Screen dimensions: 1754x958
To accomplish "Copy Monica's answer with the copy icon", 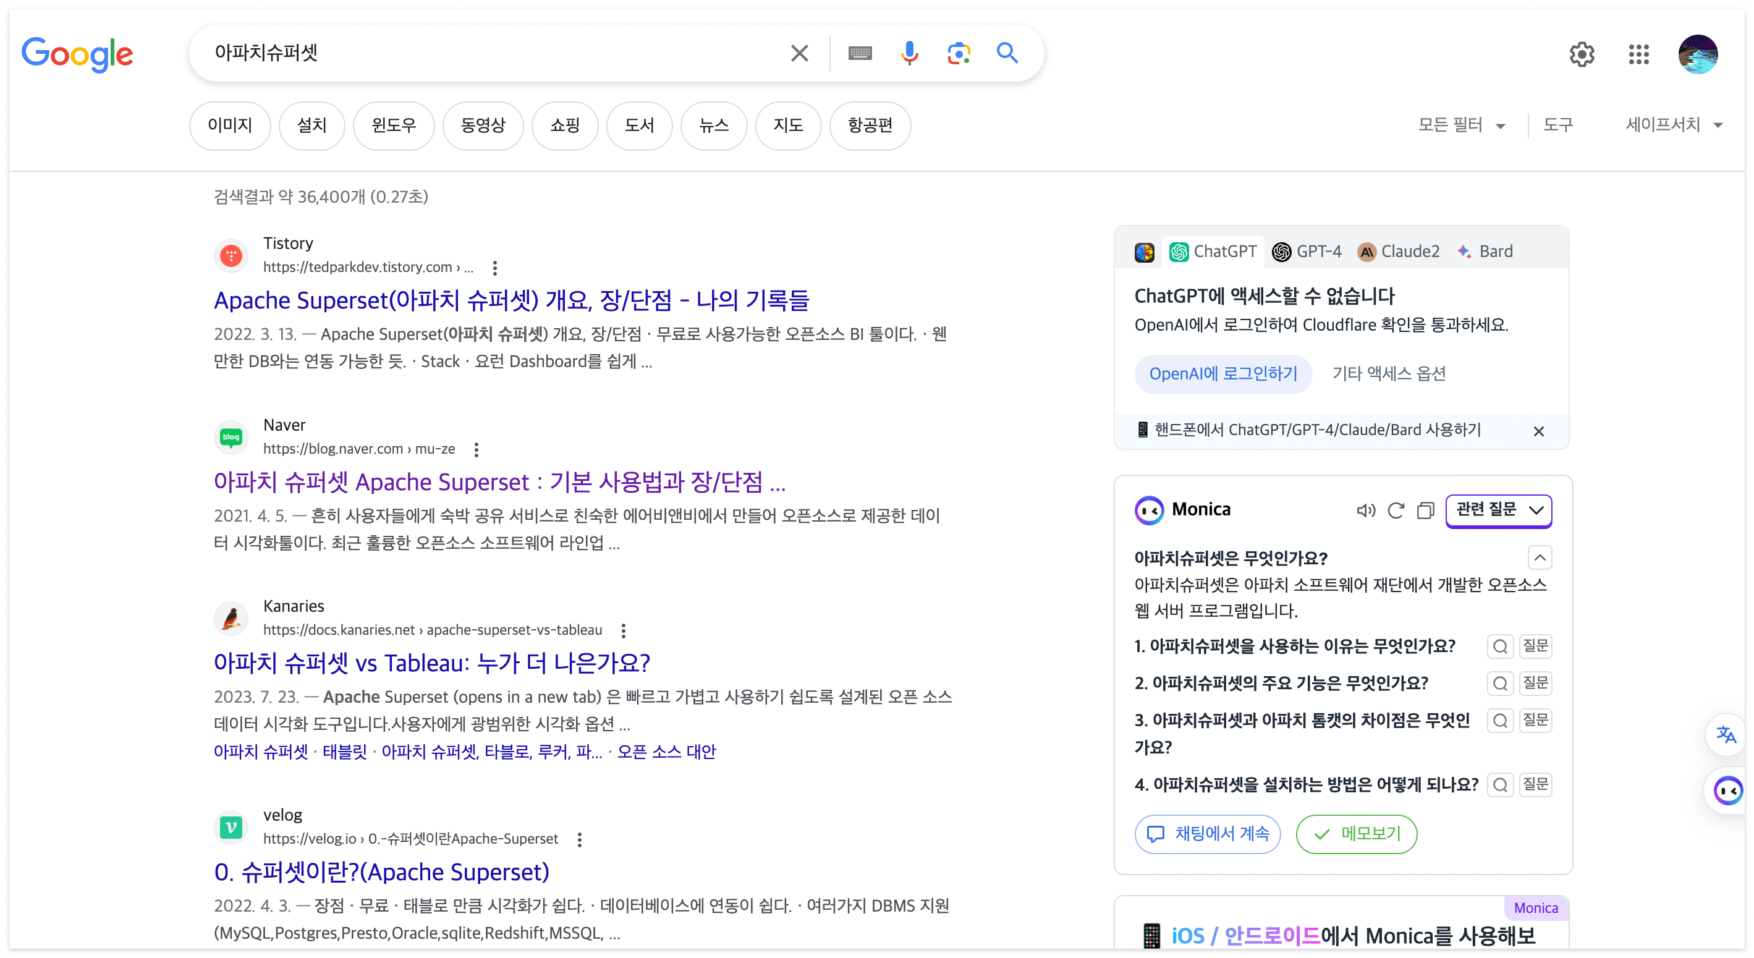I will click(1425, 510).
